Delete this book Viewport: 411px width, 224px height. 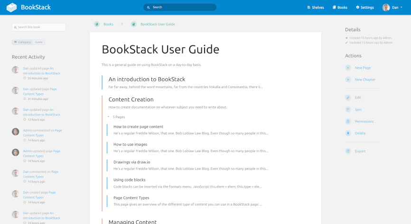point(360,133)
